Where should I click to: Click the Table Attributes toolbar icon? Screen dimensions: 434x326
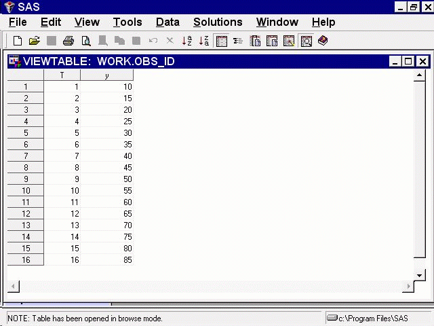[272, 41]
